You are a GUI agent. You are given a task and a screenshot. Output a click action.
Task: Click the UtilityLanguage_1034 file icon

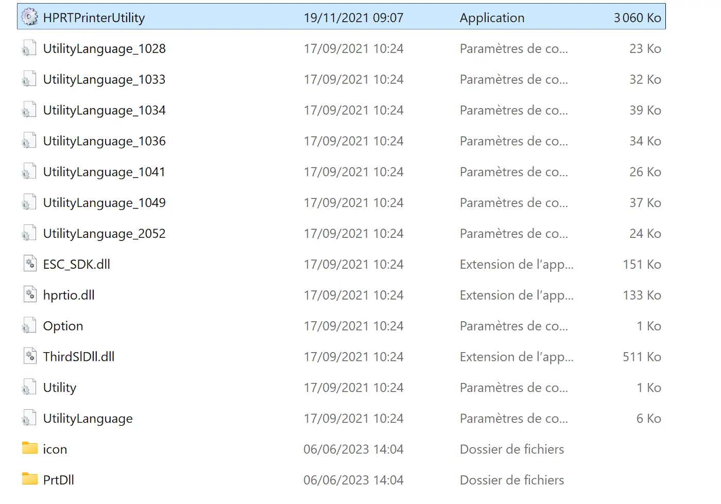pos(29,110)
